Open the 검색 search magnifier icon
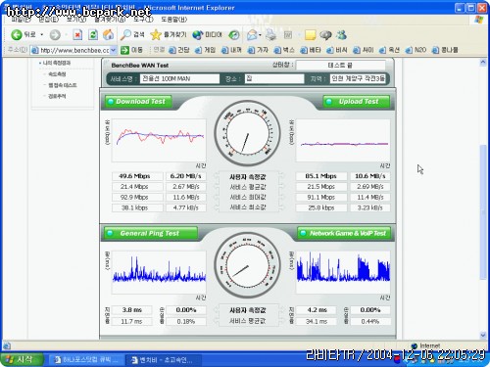Viewport: 490px width, 367px height. 125,34
